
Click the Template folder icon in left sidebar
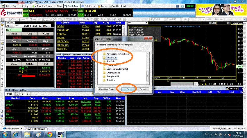pos(2,24)
